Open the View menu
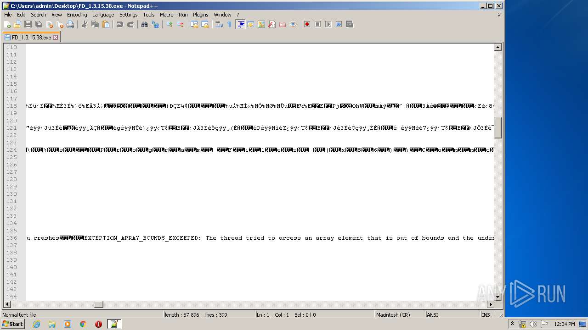 [x=57, y=15]
